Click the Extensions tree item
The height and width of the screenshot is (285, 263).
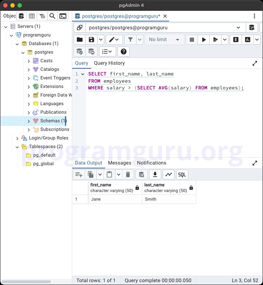(x=52, y=86)
